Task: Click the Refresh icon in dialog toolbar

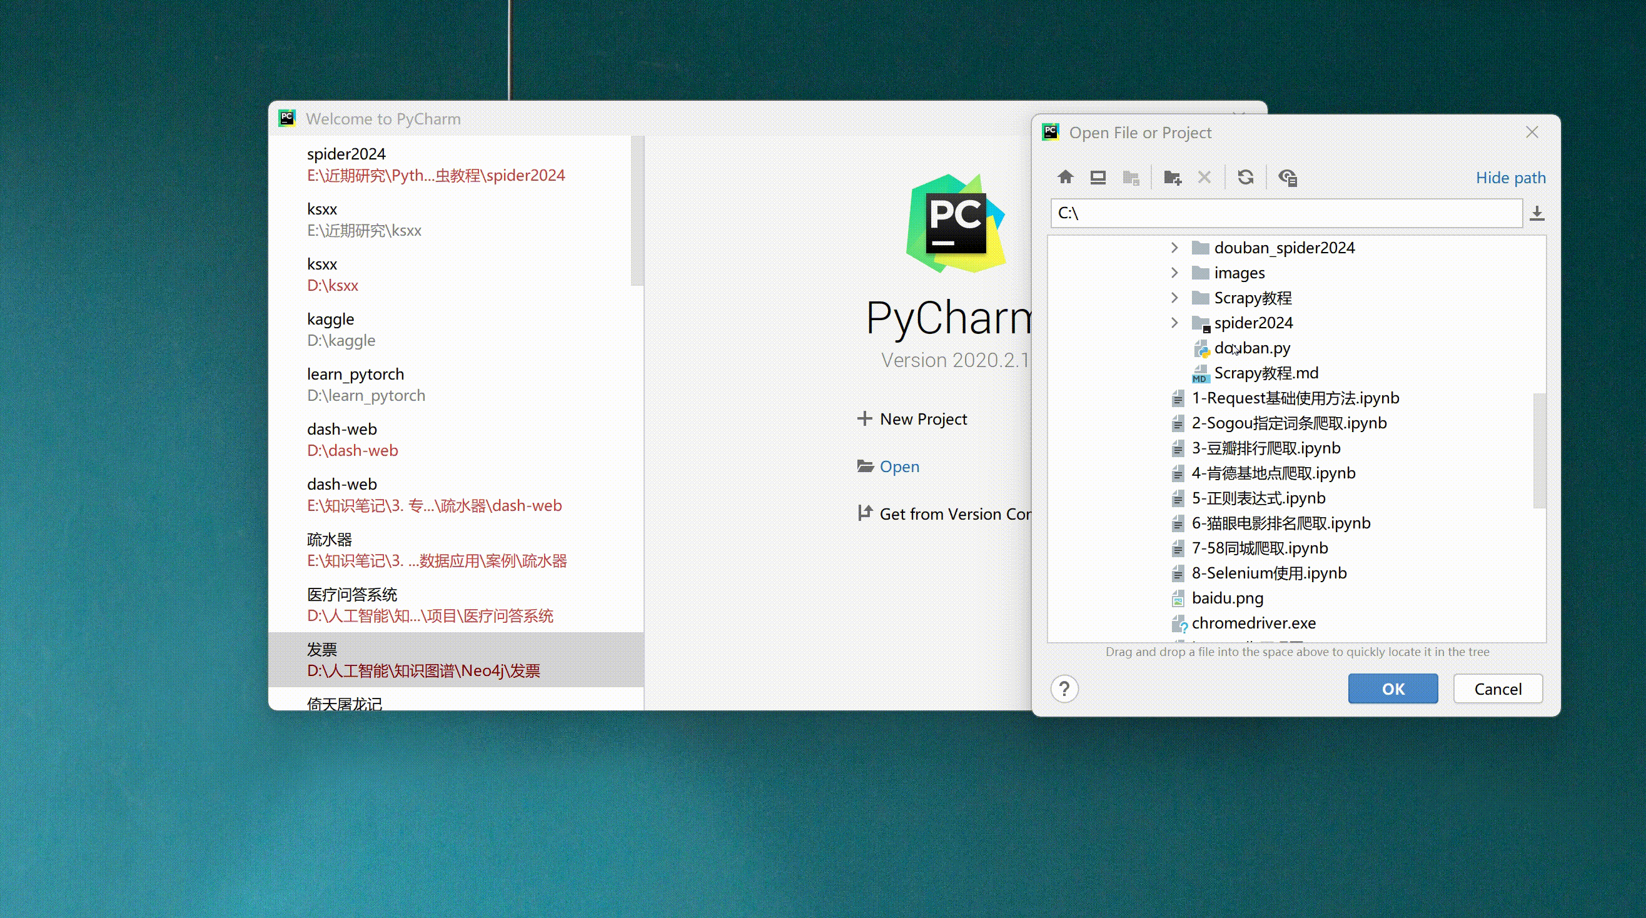Action: click(1245, 177)
